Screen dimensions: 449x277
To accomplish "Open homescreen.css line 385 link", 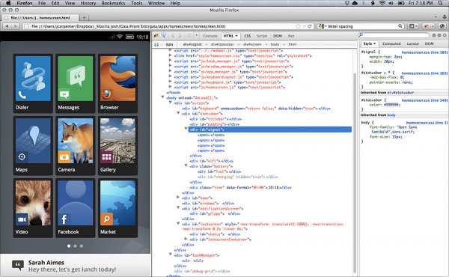I will pos(424,52).
